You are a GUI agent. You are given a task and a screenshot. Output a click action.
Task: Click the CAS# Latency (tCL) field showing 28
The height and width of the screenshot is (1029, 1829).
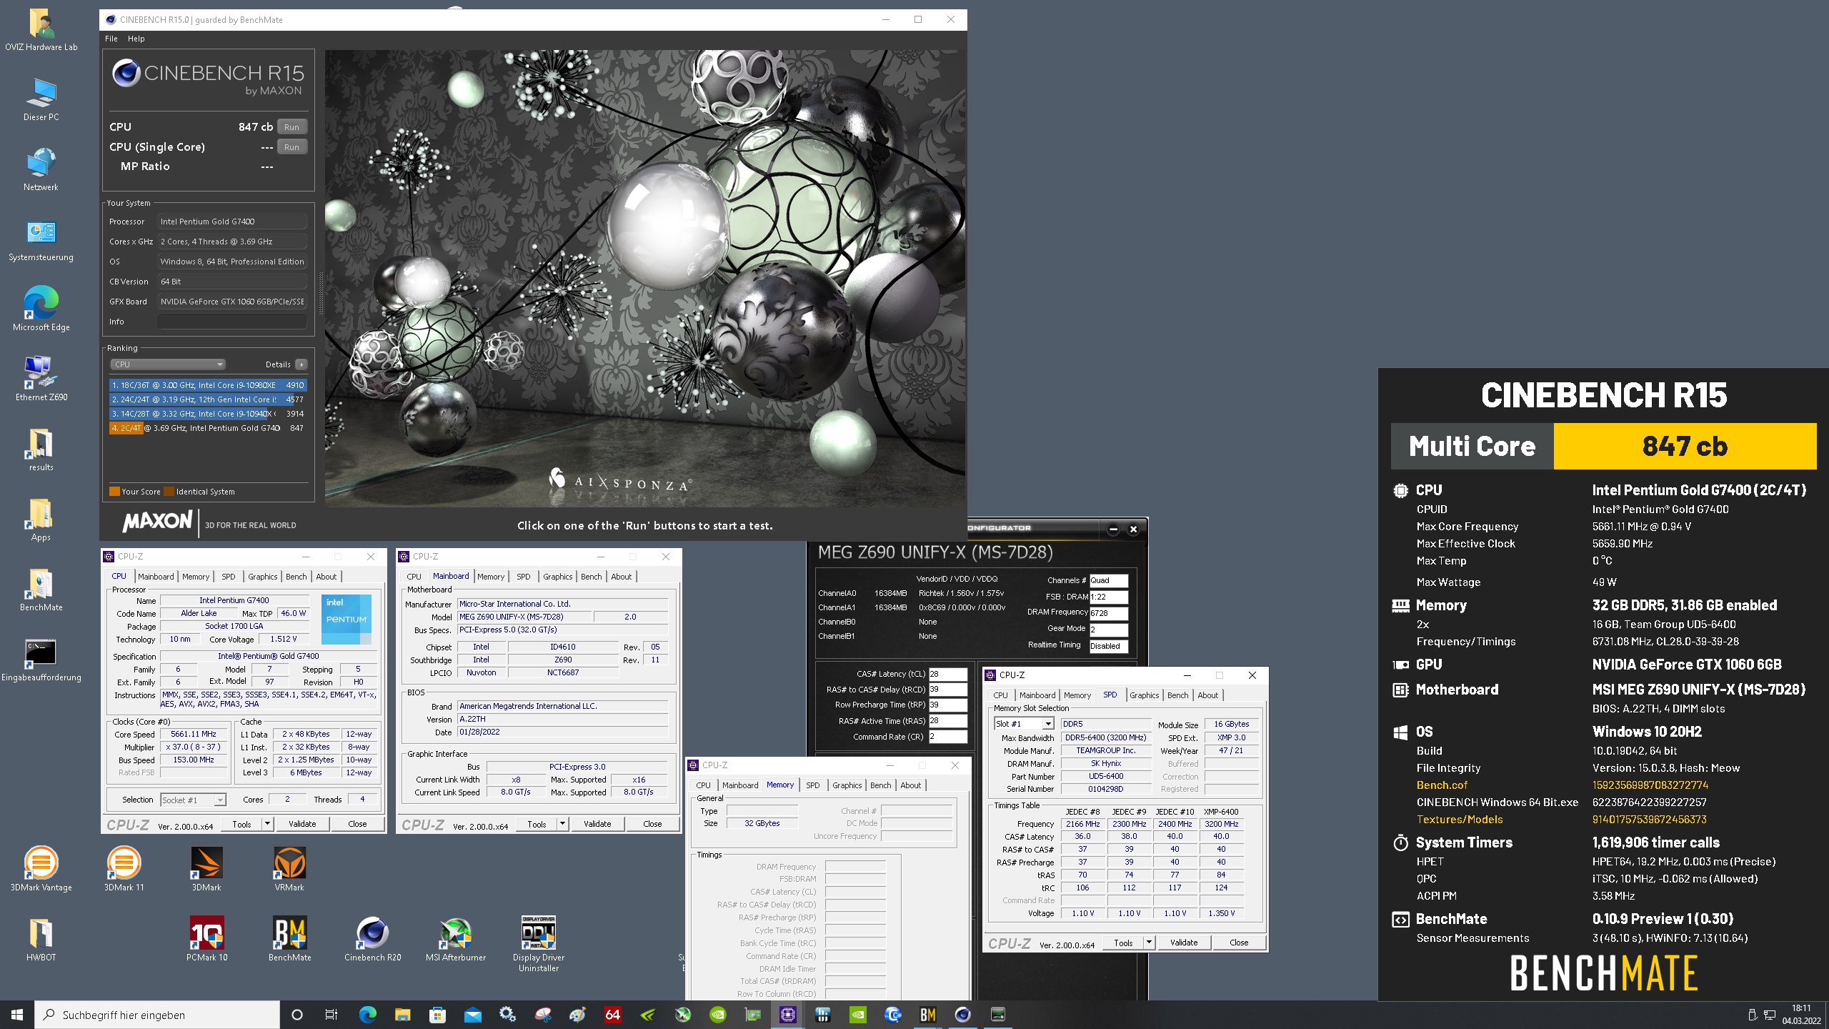click(x=947, y=674)
